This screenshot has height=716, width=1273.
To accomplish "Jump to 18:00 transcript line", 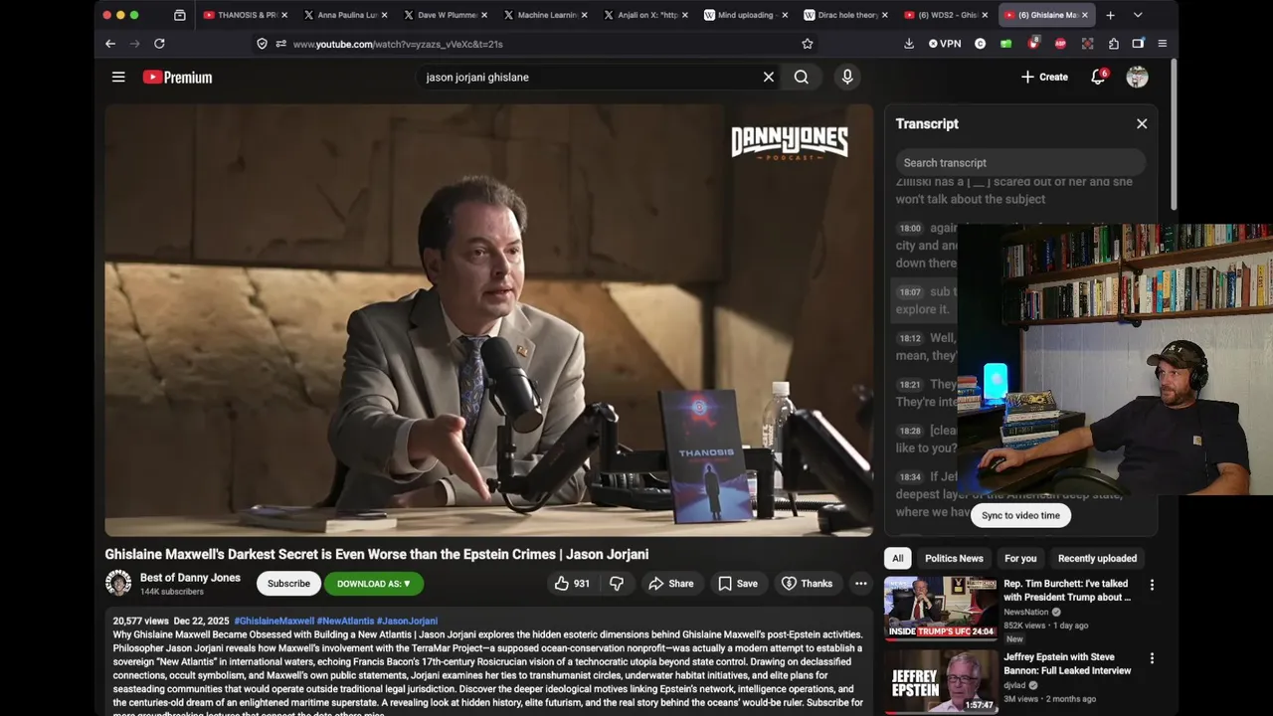I will [x=927, y=246].
